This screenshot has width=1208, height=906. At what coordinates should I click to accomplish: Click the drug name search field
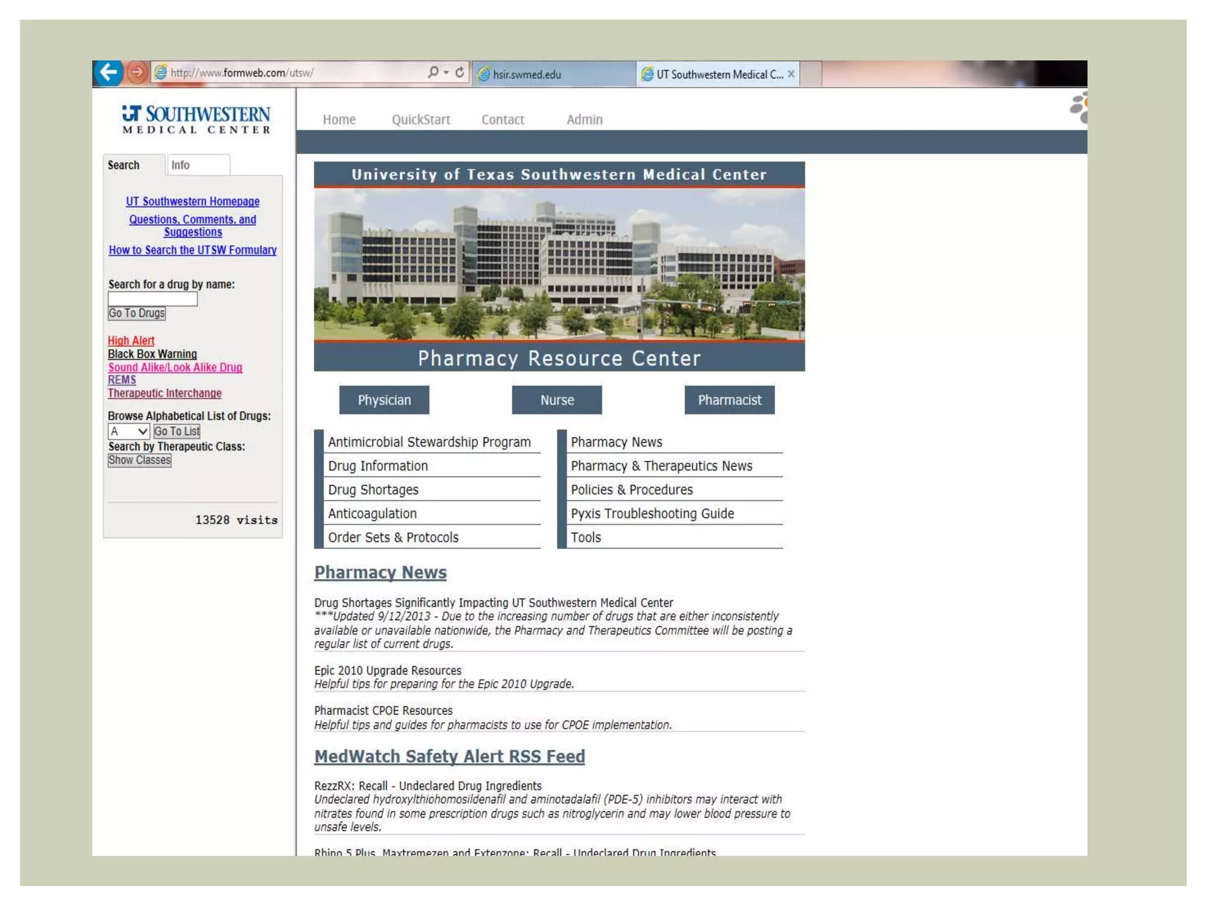pyautogui.click(x=152, y=299)
